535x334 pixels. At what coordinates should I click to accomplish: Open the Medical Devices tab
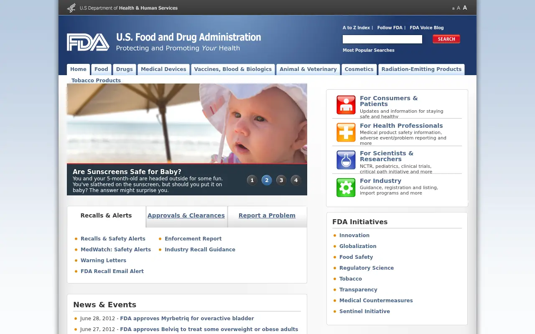[x=163, y=69]
